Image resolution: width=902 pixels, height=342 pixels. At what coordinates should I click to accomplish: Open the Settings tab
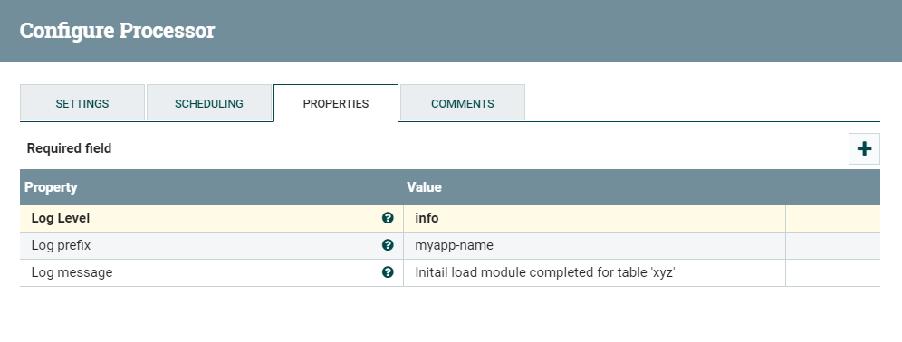(x=82, y=103)
